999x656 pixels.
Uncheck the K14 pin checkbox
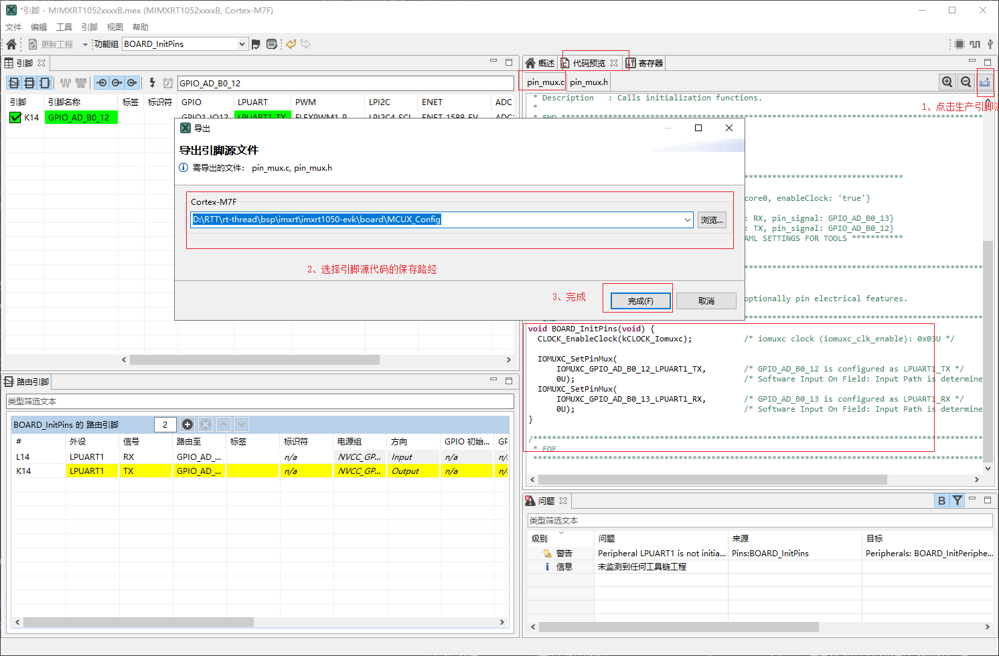click(15, 118)
